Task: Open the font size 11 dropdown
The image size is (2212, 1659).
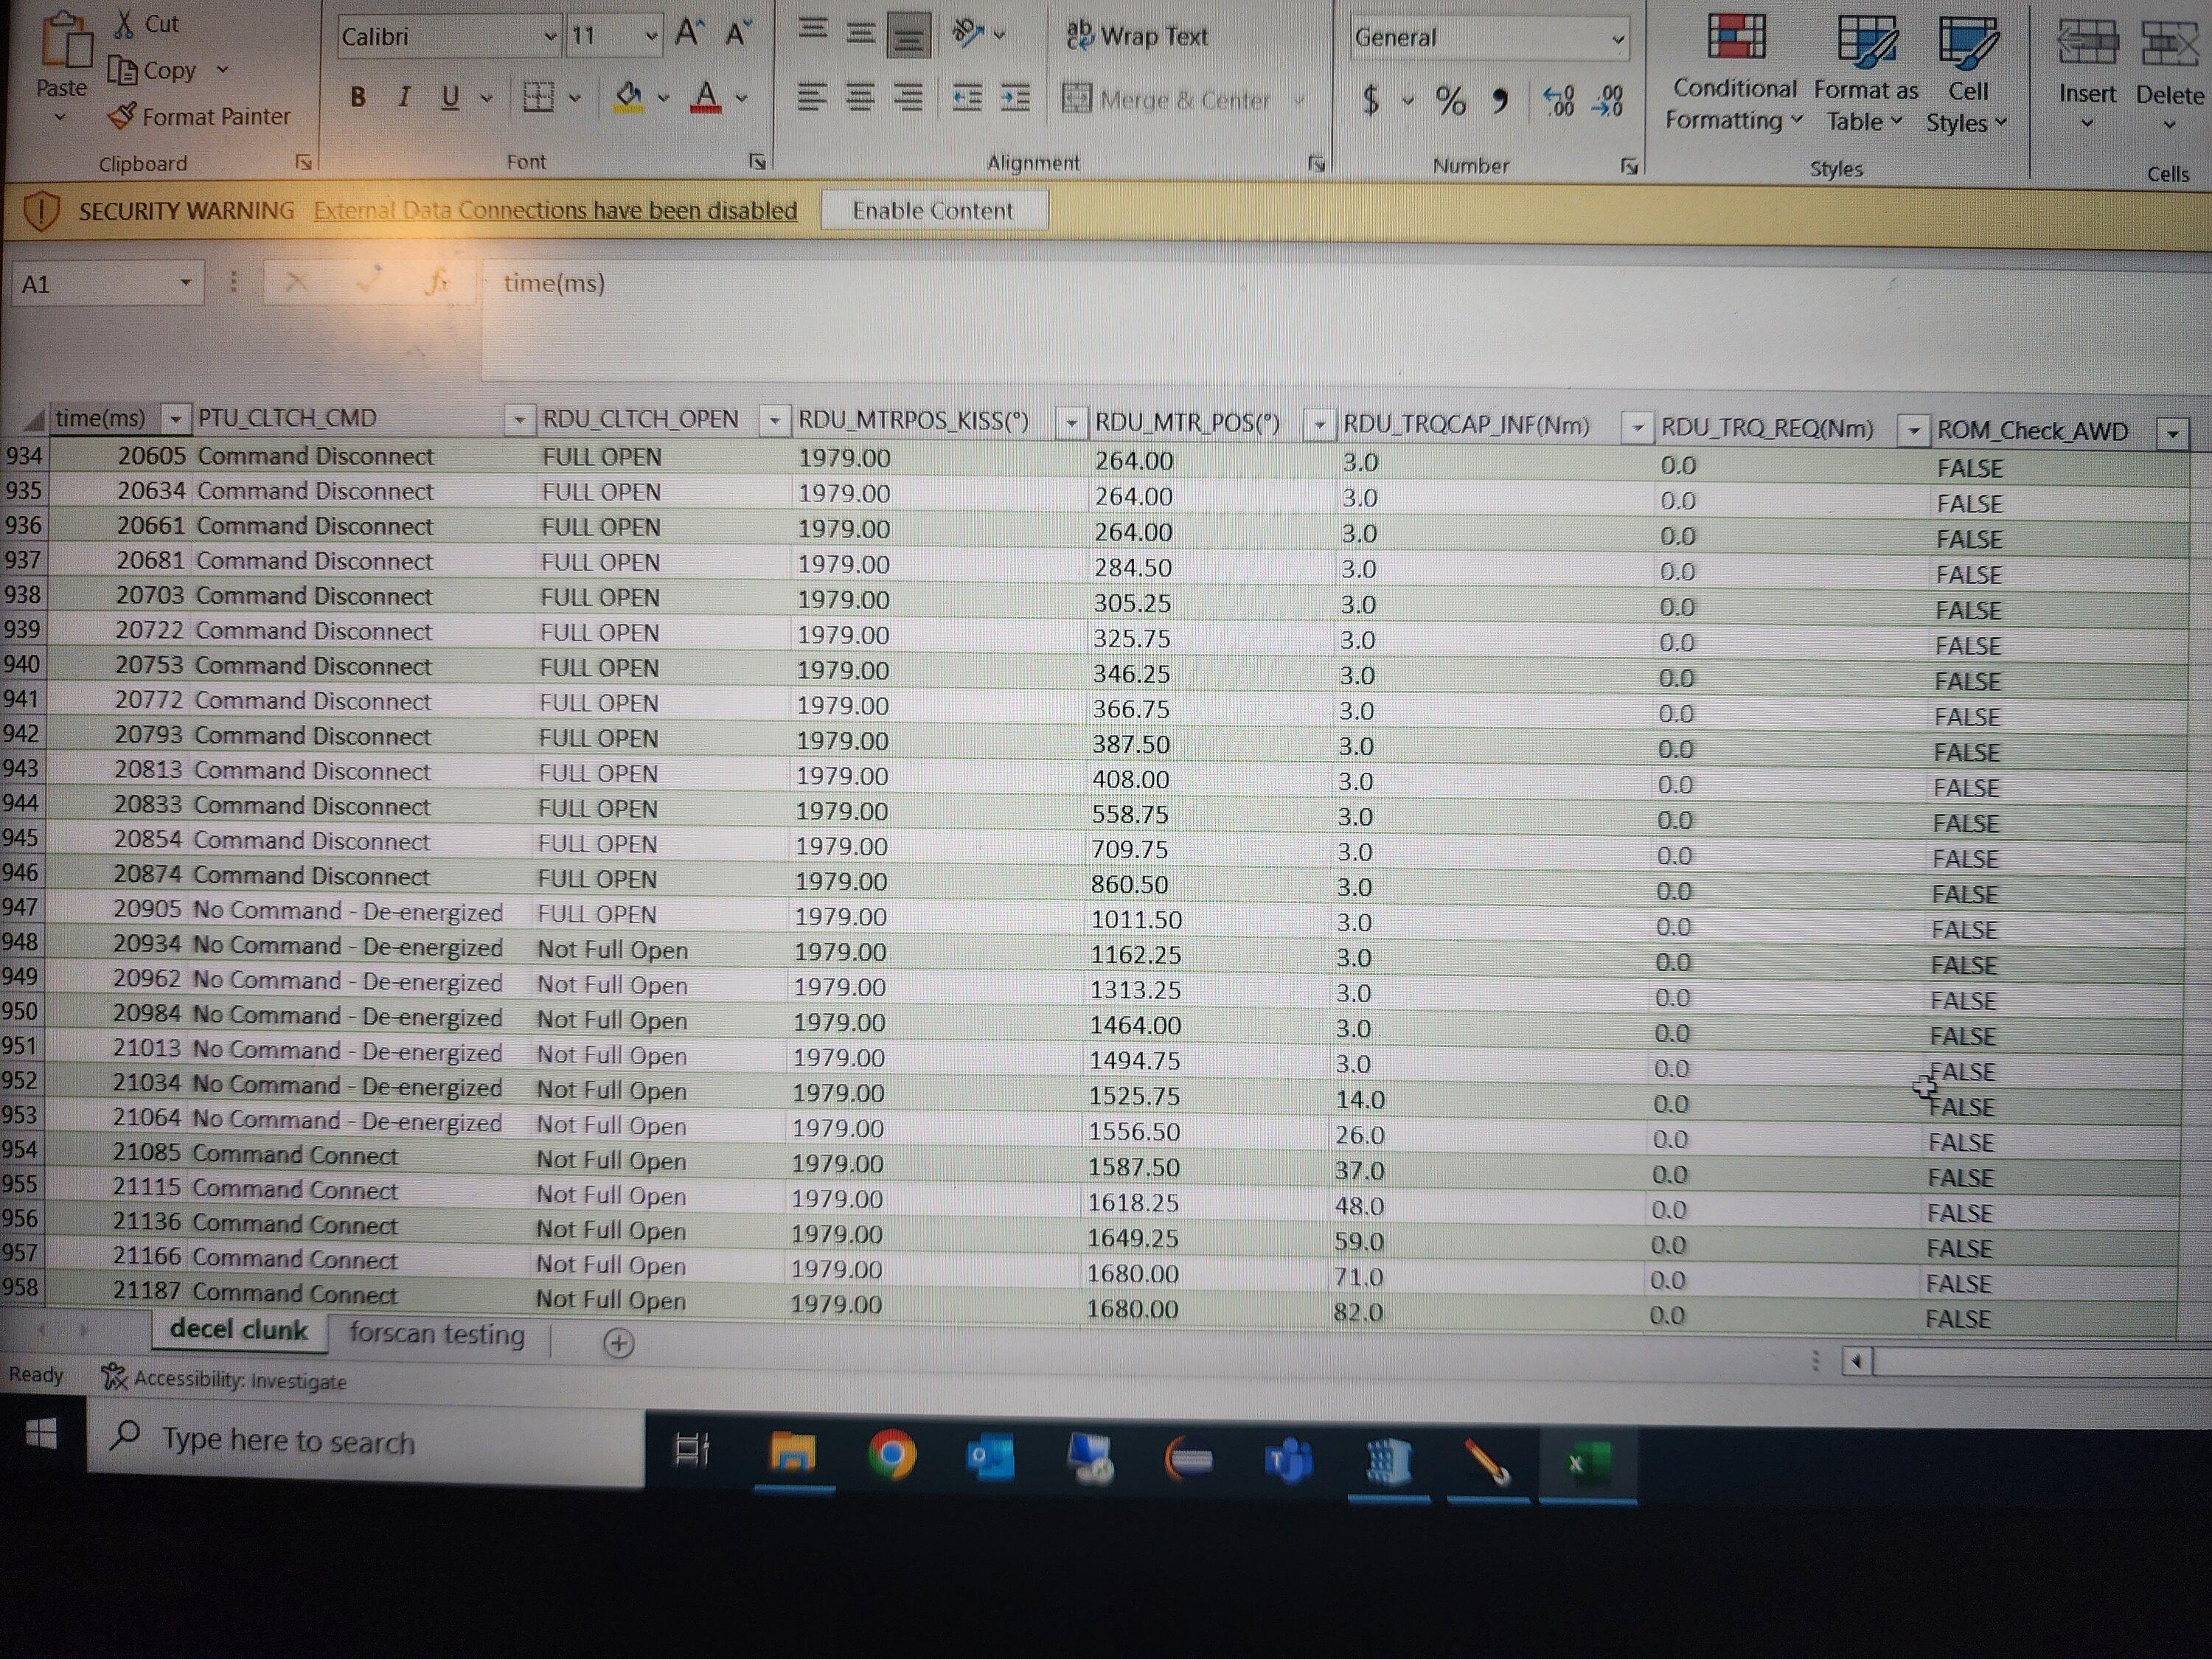Action: [651, 37]
